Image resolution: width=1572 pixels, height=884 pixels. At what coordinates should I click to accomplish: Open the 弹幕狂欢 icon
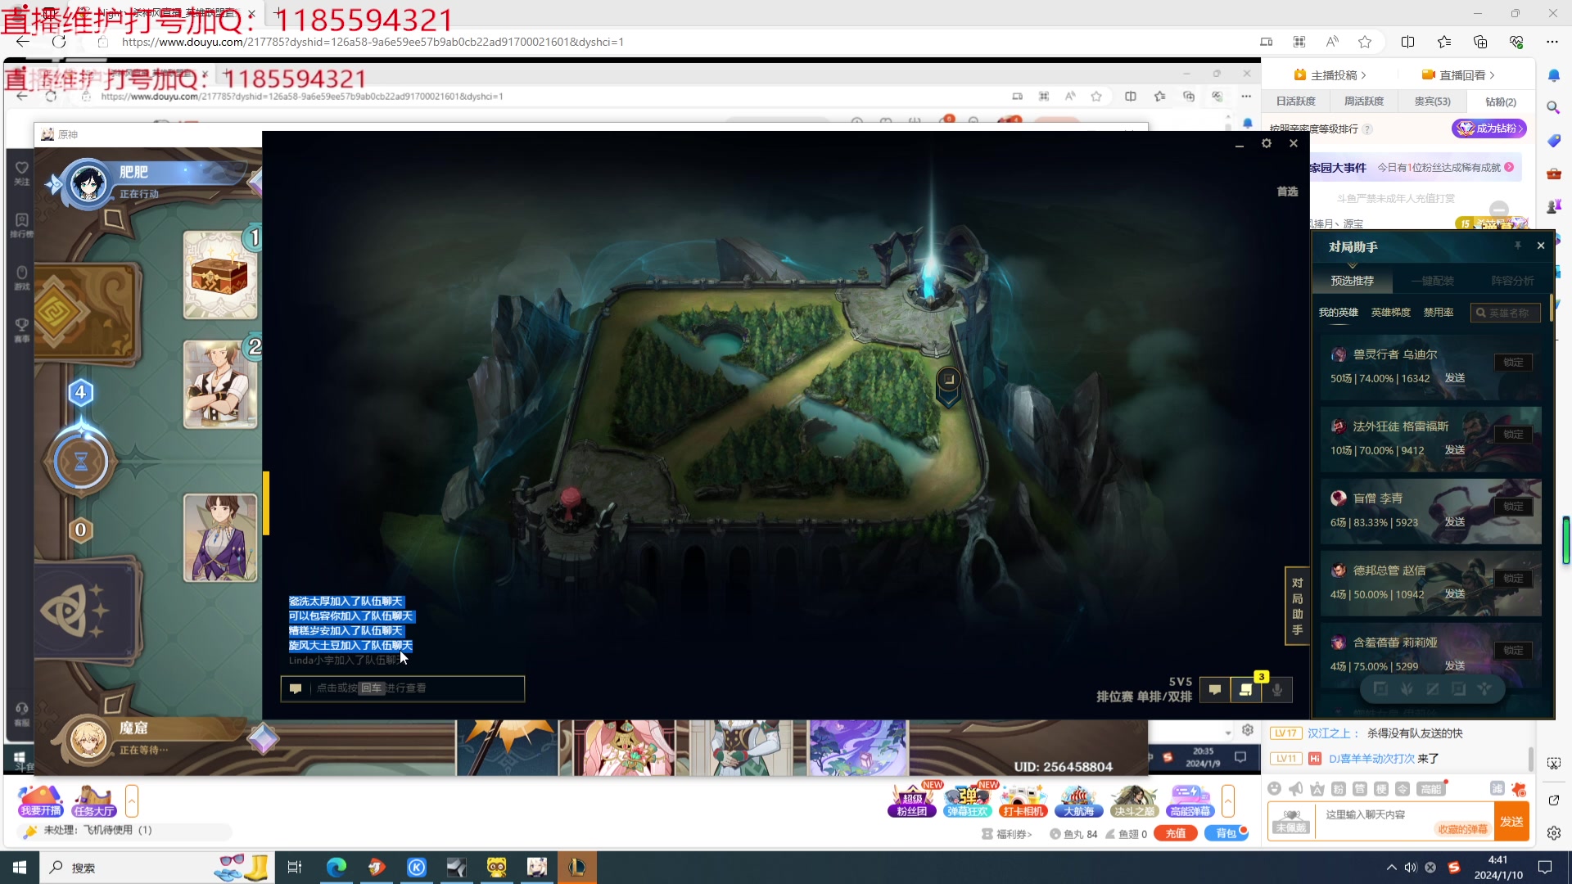(x=968, y=800)
